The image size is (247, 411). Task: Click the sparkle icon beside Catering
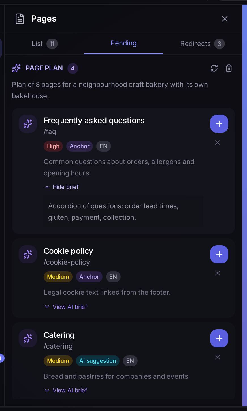tap(28, 338)
